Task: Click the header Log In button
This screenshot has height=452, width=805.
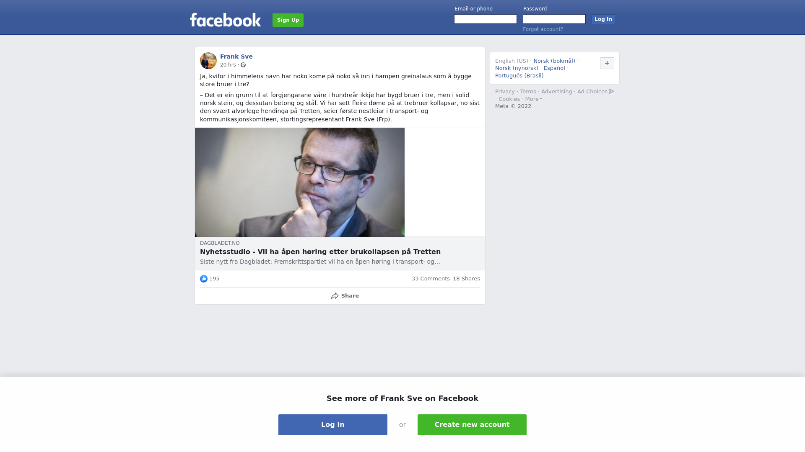Action: coord(603,19)
